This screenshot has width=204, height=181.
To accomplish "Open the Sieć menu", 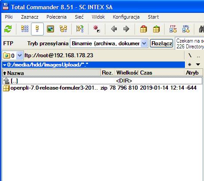I will point(79,17).
